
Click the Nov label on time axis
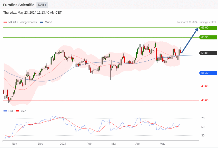click(14, 144)
